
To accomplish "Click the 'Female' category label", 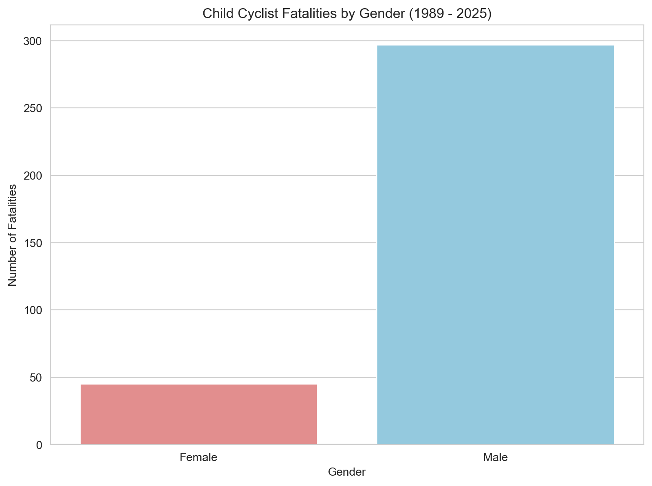I will (x=199, y=457).
